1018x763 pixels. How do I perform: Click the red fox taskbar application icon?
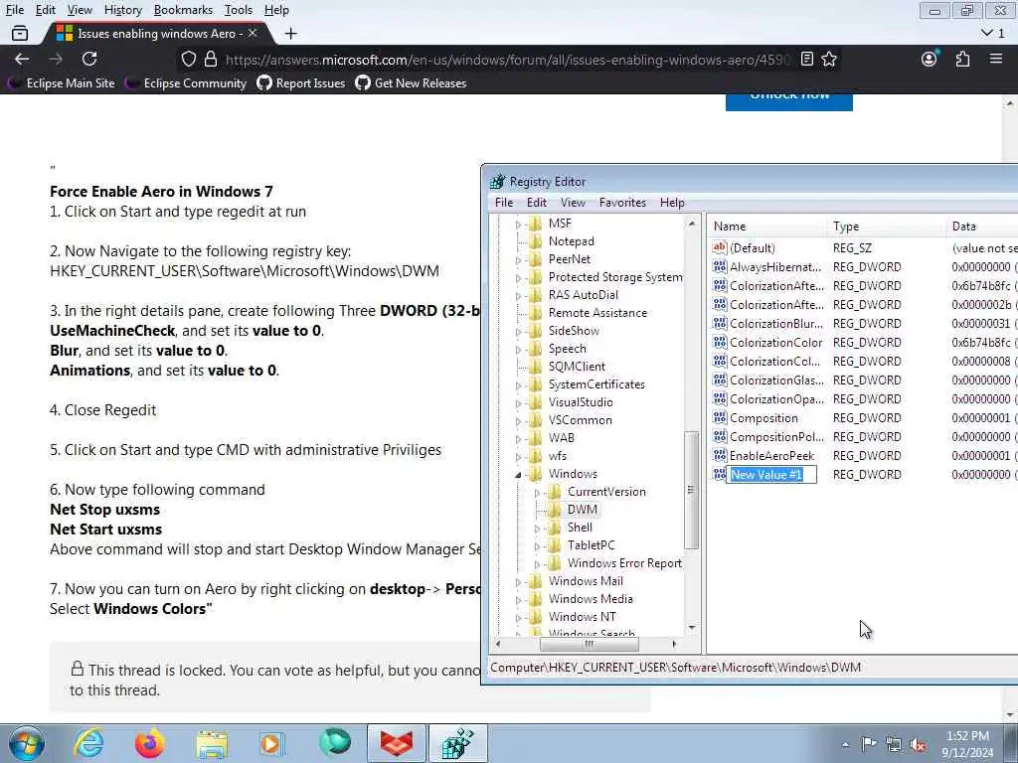point(396,743)
